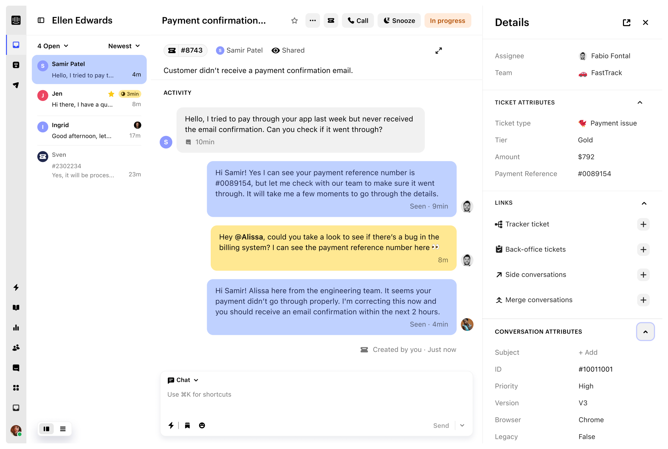Image resolution: width=668 pixels, height=449 pixels.
Task: Open the 4 Open filter dropdown
Action: [52, 46]
